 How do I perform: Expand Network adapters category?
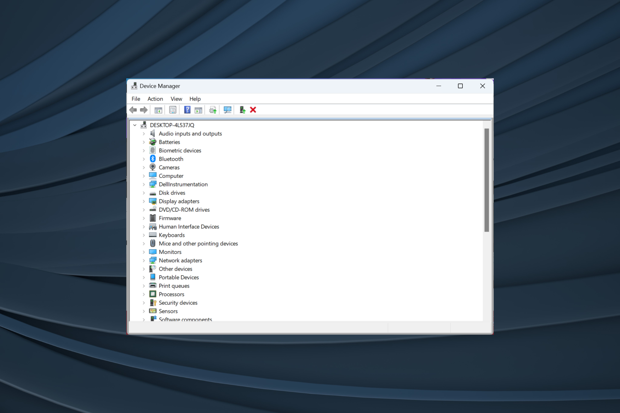click(144, 260)
